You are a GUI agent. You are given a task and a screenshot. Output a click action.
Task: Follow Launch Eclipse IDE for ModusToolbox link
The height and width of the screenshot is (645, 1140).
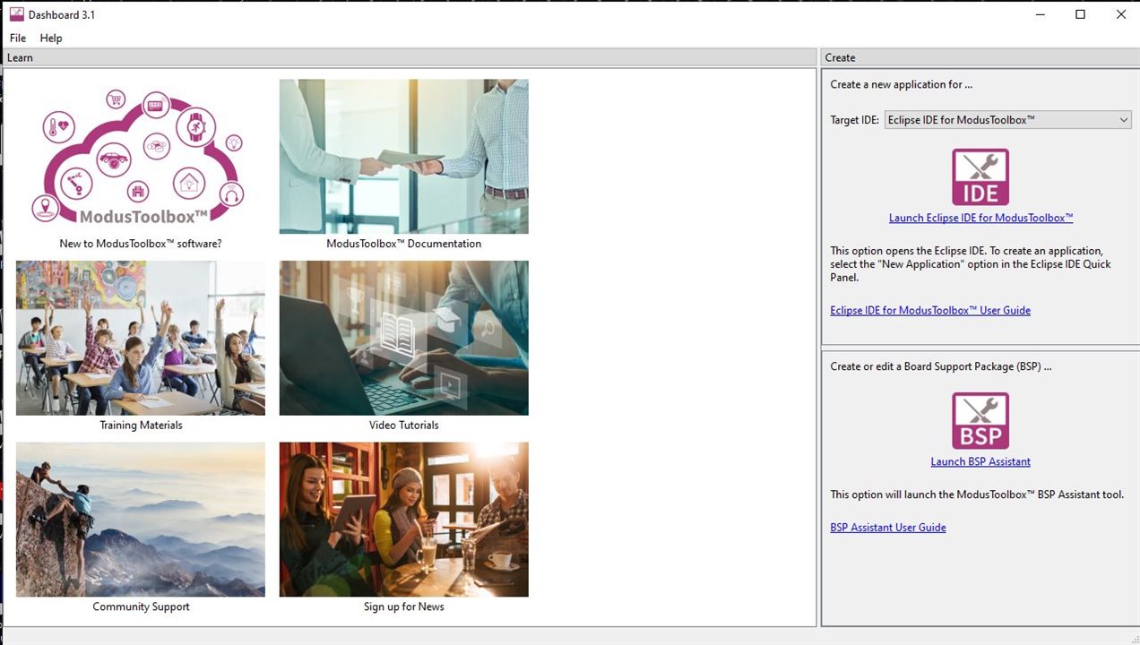tap(980, 218)
